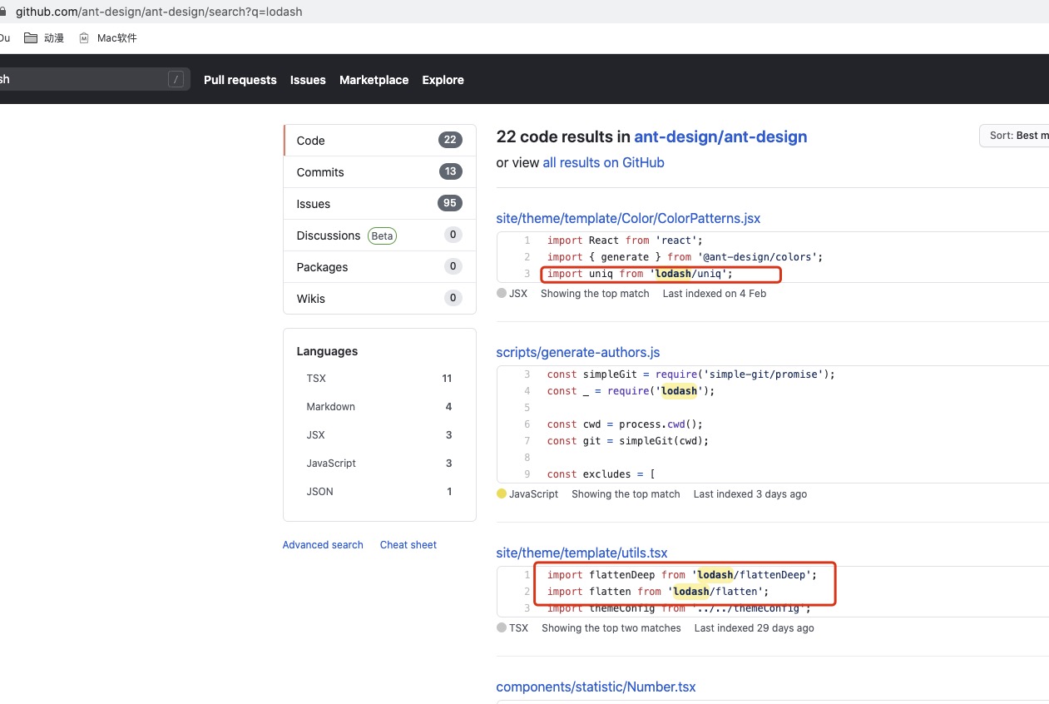
Task: Open site/theme/template/utils.tsx result
Action: click(x=581, y=553)
